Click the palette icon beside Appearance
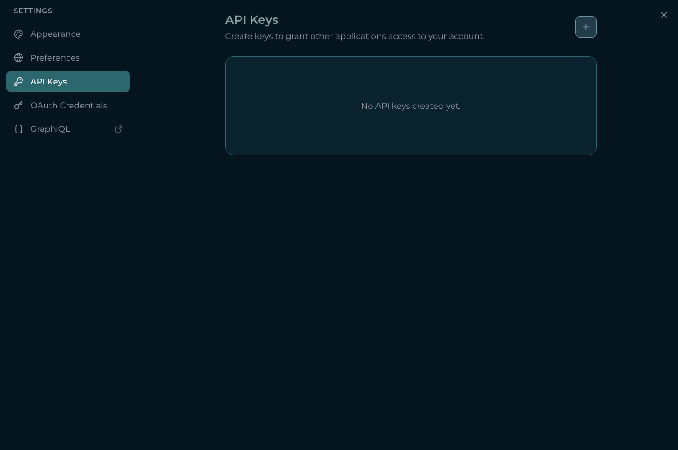This screenshot has width=678, height=450. pos(18,34)
